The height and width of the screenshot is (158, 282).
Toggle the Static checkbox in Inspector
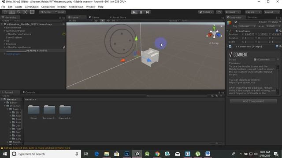point(269,22)
